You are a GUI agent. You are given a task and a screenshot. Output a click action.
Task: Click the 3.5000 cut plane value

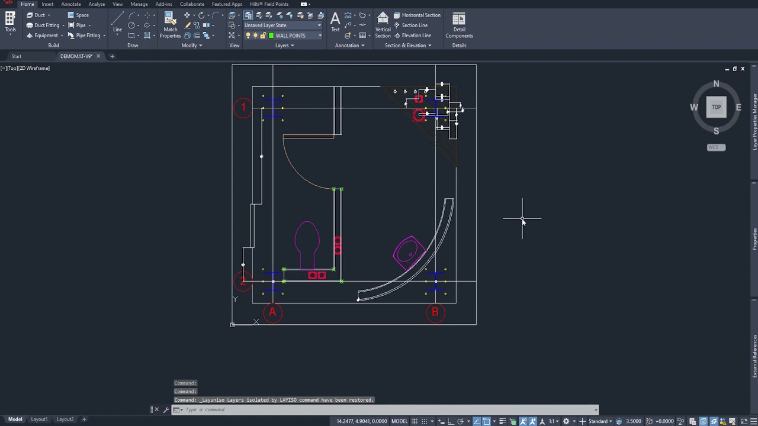[634, 421]
